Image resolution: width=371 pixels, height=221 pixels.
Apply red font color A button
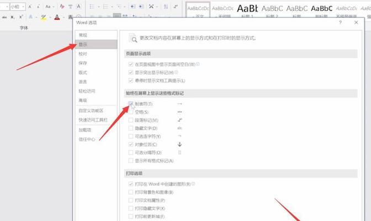click(57, 17)
